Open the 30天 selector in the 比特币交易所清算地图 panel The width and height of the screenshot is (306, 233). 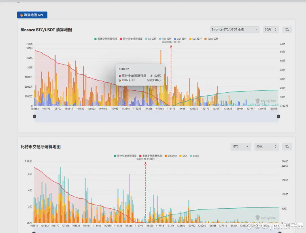click(x=267, y=147)
